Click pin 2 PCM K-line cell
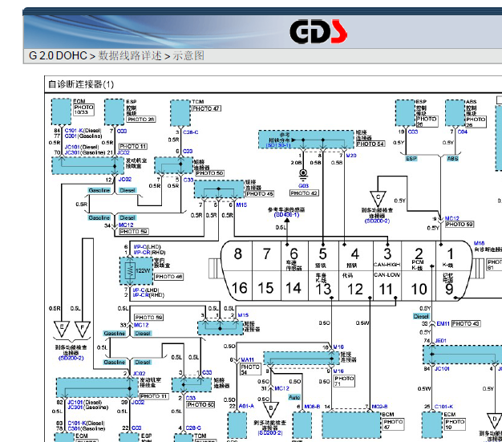The height and width of the screenshot is (442, 502). [419, 257]
